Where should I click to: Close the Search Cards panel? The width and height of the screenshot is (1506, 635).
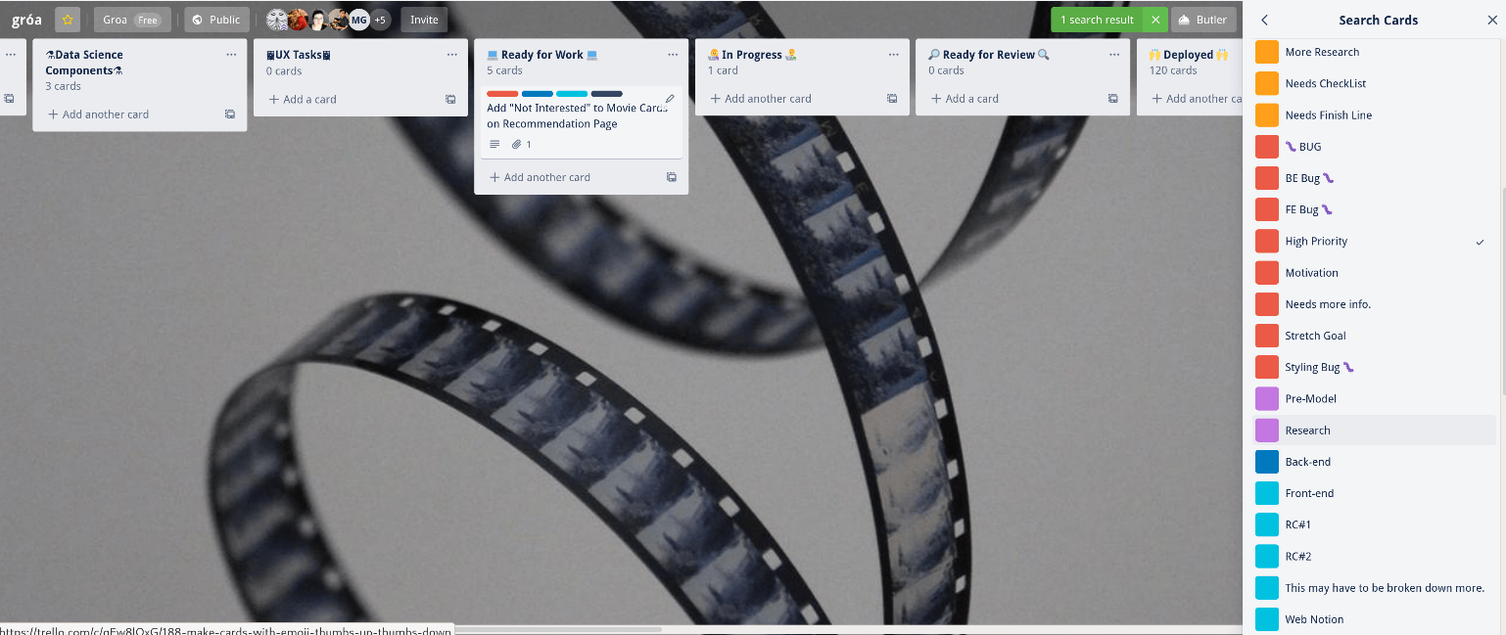click(x=1492, y=20)
